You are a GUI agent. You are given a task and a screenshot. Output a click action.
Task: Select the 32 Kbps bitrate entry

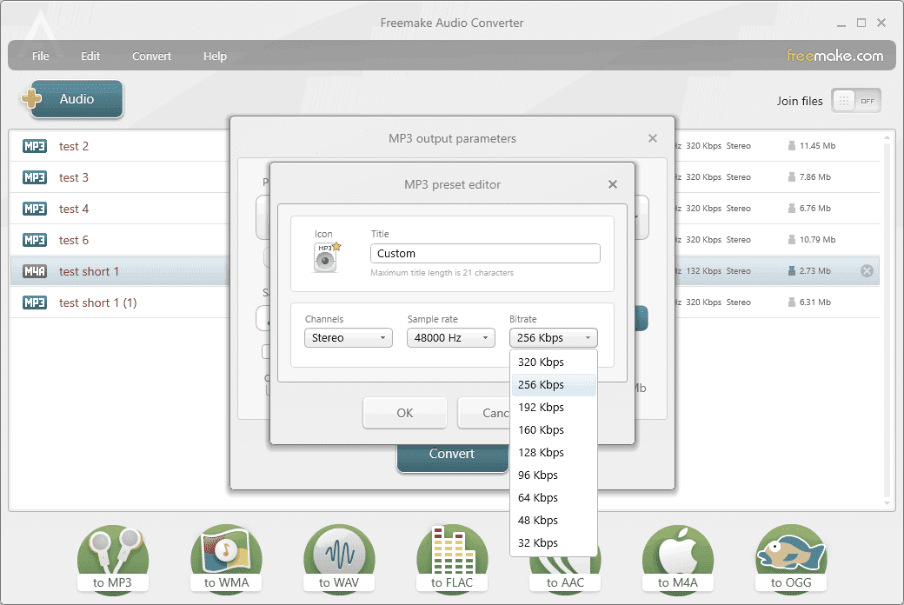554,542
